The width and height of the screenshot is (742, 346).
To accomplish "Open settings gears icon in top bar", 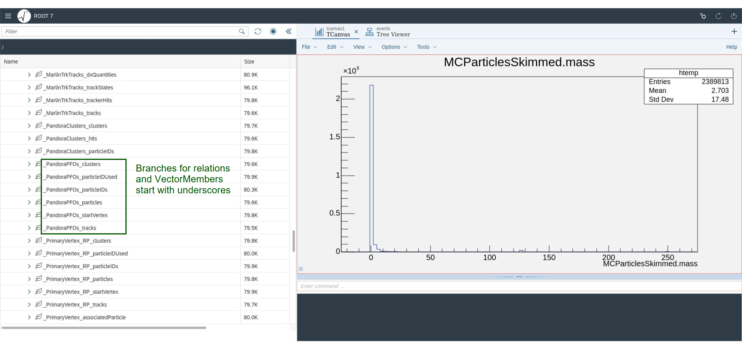I will [703, 16].
